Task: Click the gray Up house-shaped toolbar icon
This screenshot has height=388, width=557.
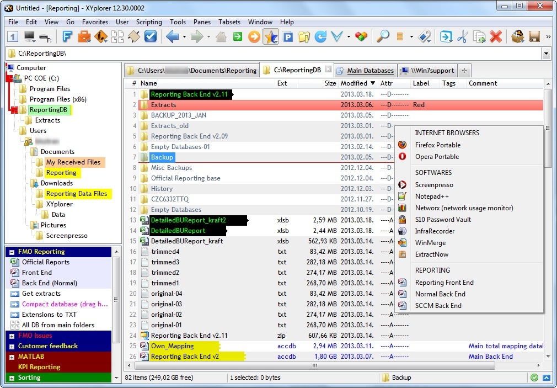Action: pos(221,37)
